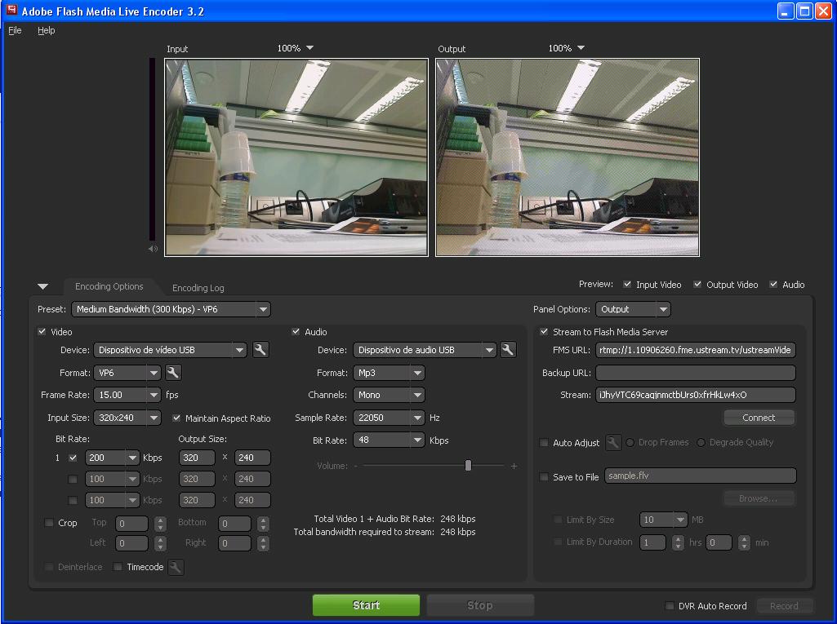This screenshot has width=837, height=624.
Task: Switch to Encoding Options tab
Action: (x=109, y=286)
